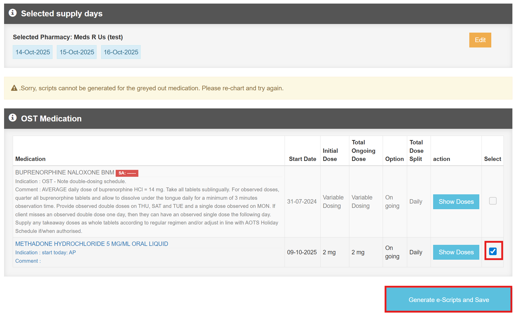
Task: Click the warning triangle icon in alert
Action: click(14, 88)
